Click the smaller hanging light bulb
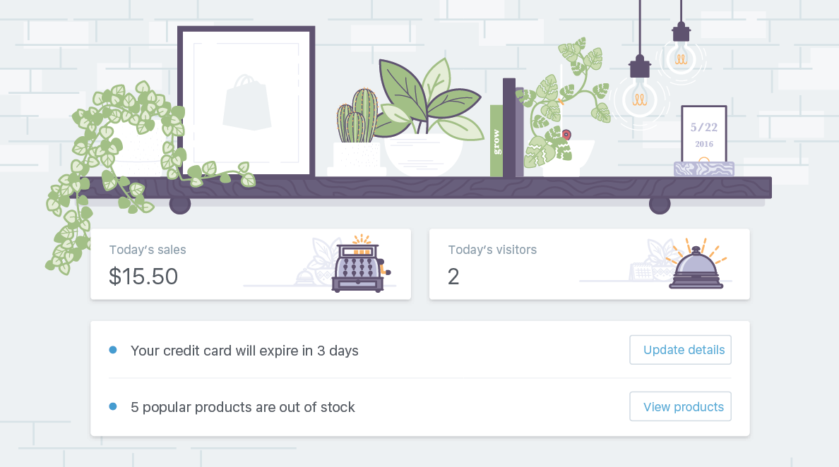This screenshot has height=467, width=839. click(x=681, y=56)
